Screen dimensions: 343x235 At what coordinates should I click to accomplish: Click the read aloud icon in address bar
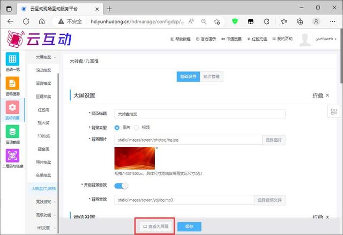(x=191, y=21)
